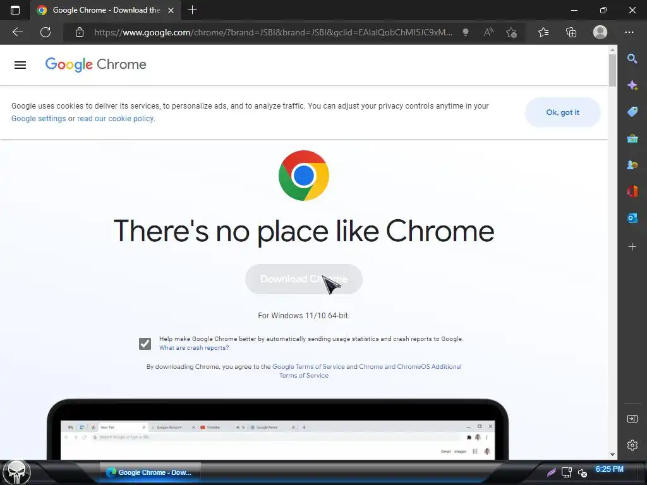This screenshot has width=647, height=485.
Task: Open Collections icon in toolbar
Action: (571, 32)
